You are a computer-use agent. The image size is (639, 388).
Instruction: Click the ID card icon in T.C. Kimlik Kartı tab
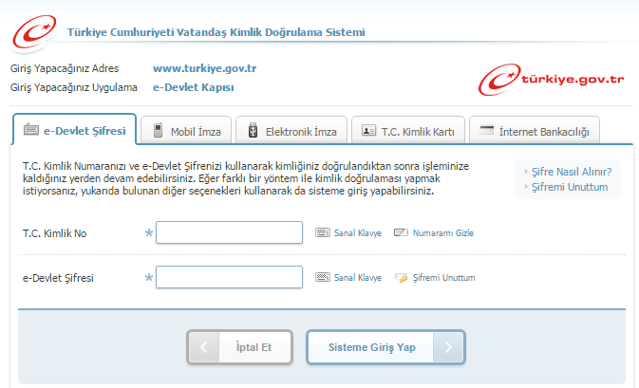pos(368,131)
